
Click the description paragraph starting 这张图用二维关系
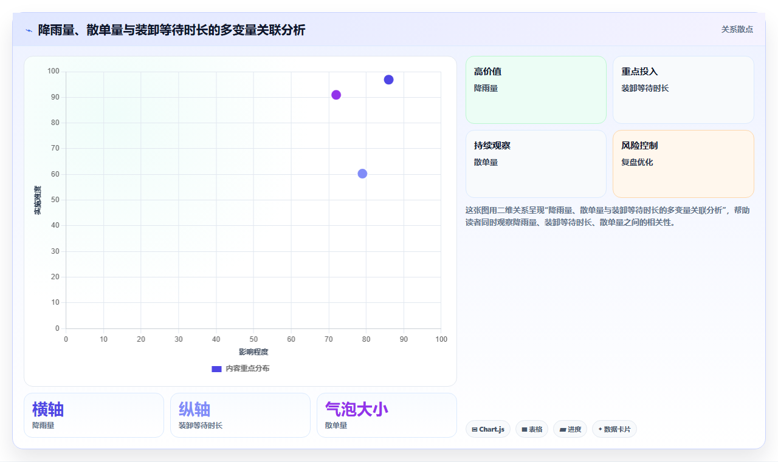(608, 216)
